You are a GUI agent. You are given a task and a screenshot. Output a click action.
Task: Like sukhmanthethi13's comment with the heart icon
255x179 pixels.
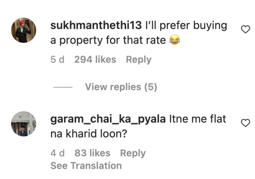click(245, 29)
